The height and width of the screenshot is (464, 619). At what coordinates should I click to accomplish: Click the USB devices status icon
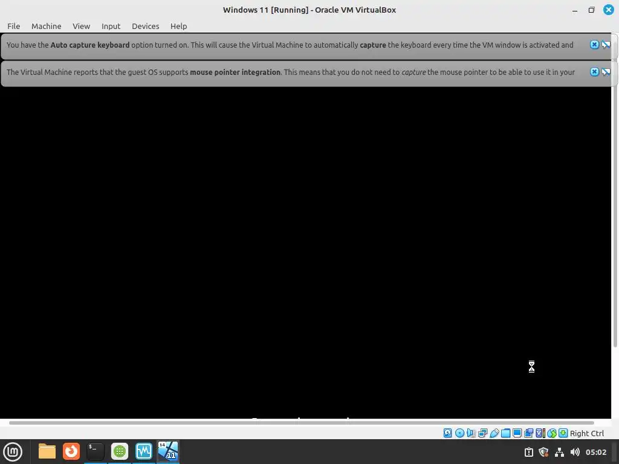[x=494, y=433]
